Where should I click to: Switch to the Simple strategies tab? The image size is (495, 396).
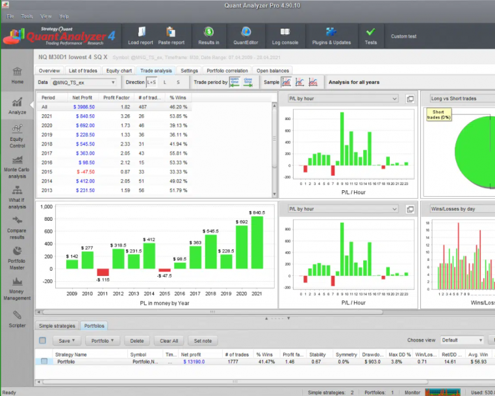click(57, 326)
